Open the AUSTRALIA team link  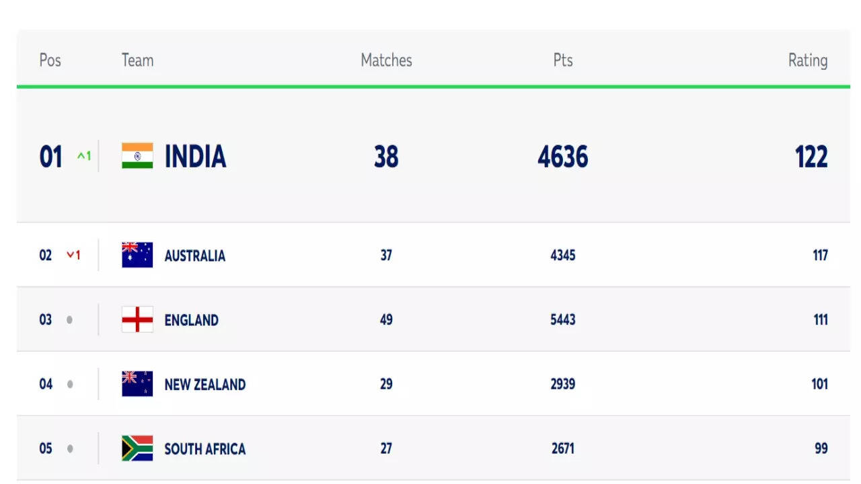tap(194, 255)
